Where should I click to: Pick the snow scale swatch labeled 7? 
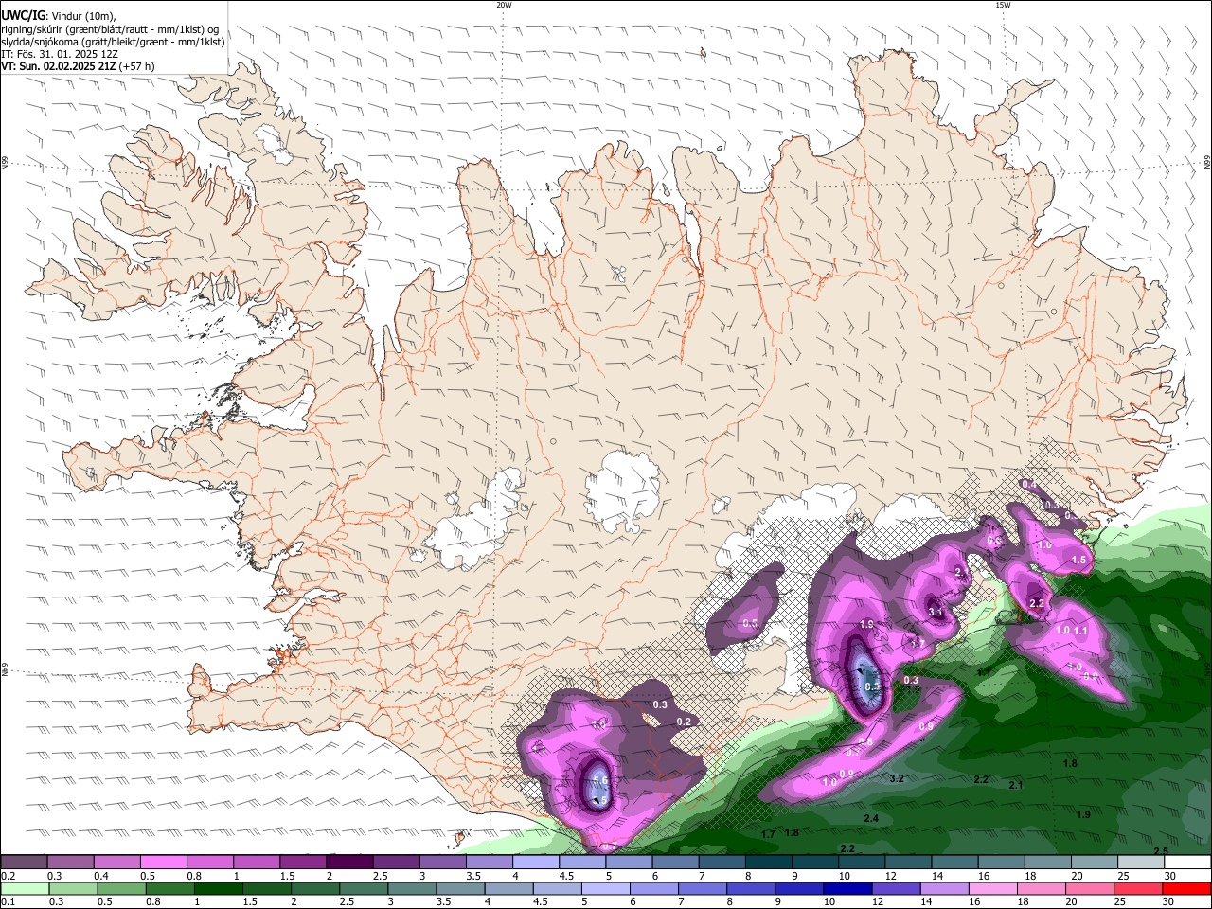click(x=721, y=863)
